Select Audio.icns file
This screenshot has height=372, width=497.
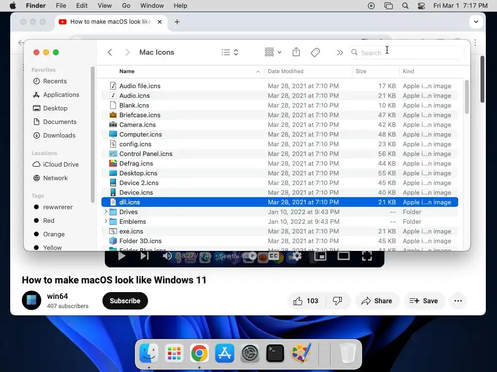(x=280, y=95)
